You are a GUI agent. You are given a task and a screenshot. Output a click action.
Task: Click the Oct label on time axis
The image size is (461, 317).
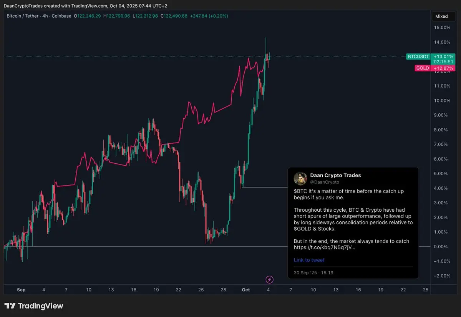point(246,290)
